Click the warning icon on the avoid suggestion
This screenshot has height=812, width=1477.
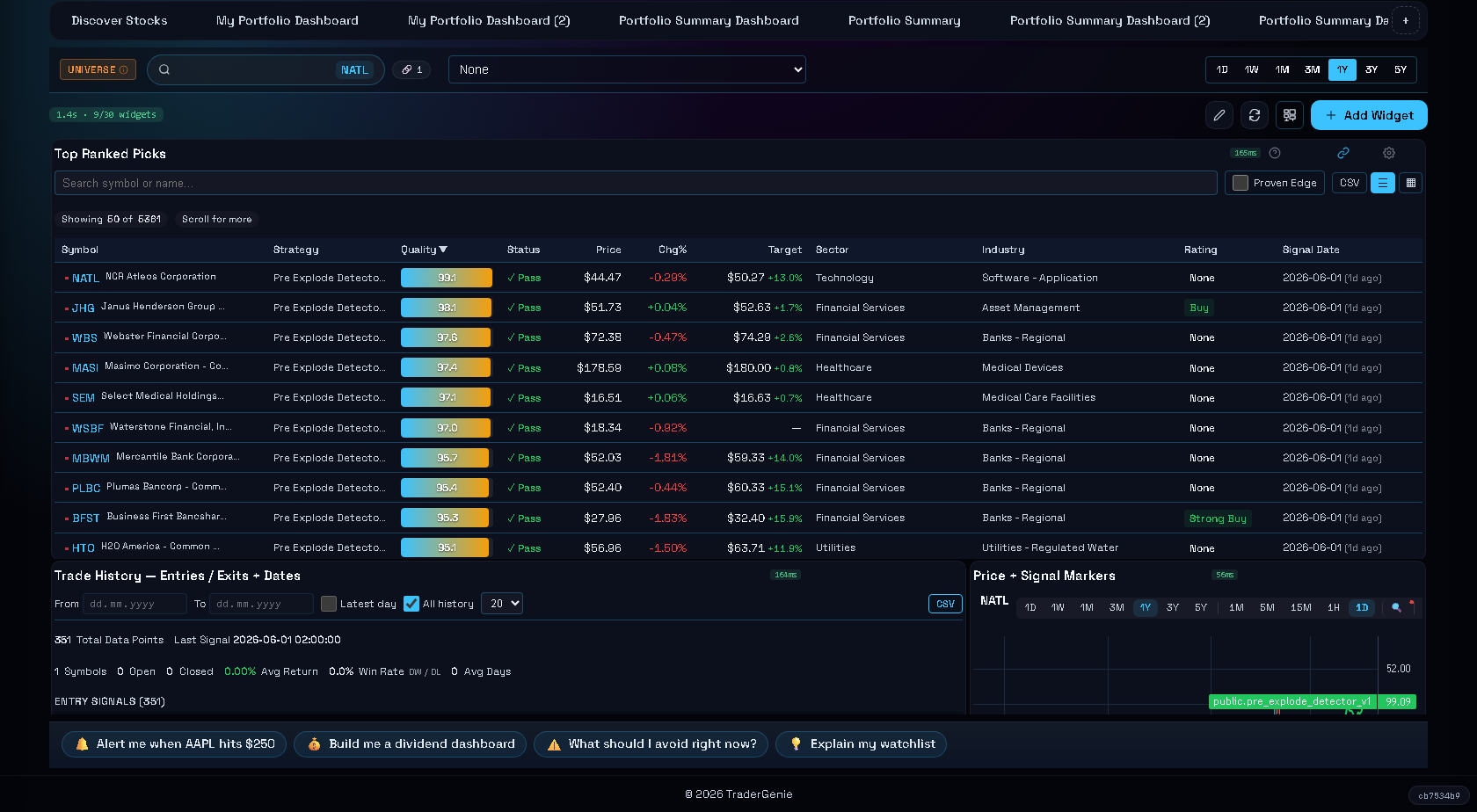[x=554, y=744]
